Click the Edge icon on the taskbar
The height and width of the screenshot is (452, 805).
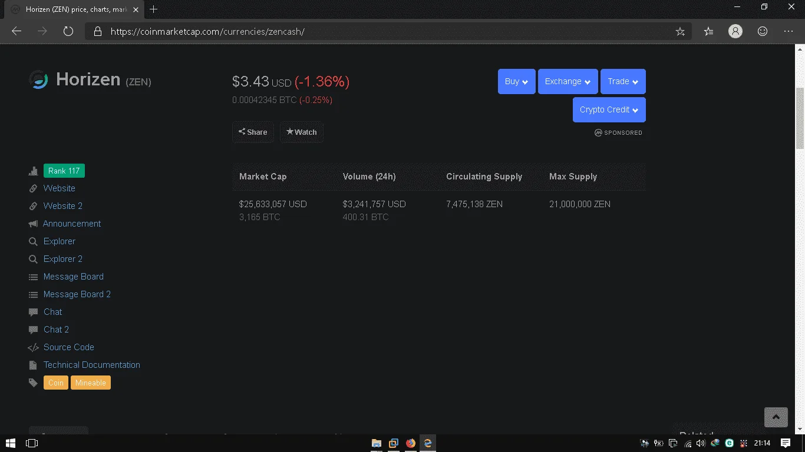click(x=428, y=443)
